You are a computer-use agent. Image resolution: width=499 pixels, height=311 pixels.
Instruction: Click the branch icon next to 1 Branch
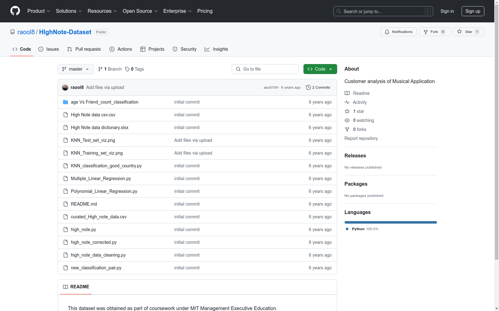(100, 69)
